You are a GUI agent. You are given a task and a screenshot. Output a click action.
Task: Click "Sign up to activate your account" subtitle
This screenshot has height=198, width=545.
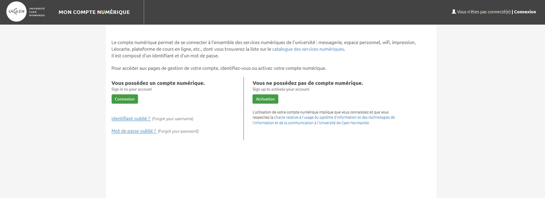[281, 89]
